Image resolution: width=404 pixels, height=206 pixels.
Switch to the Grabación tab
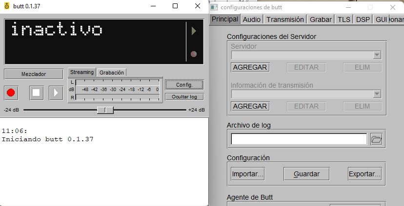coord(112,73)
